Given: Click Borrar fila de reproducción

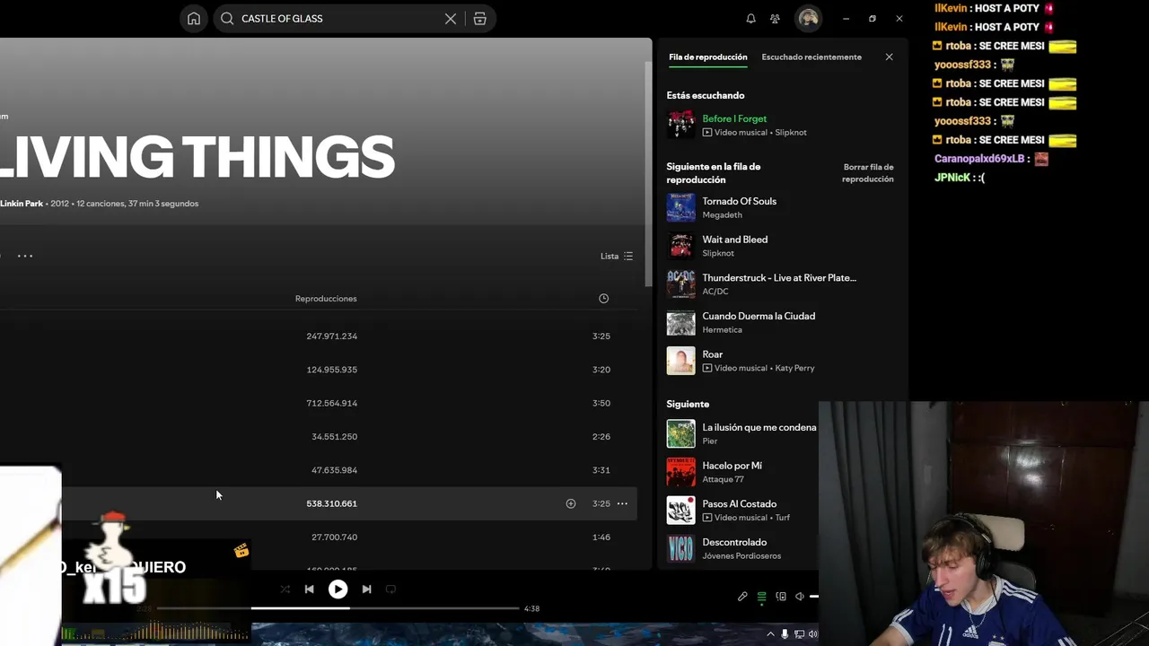Looking at the screenshot, I should (867, 173).
